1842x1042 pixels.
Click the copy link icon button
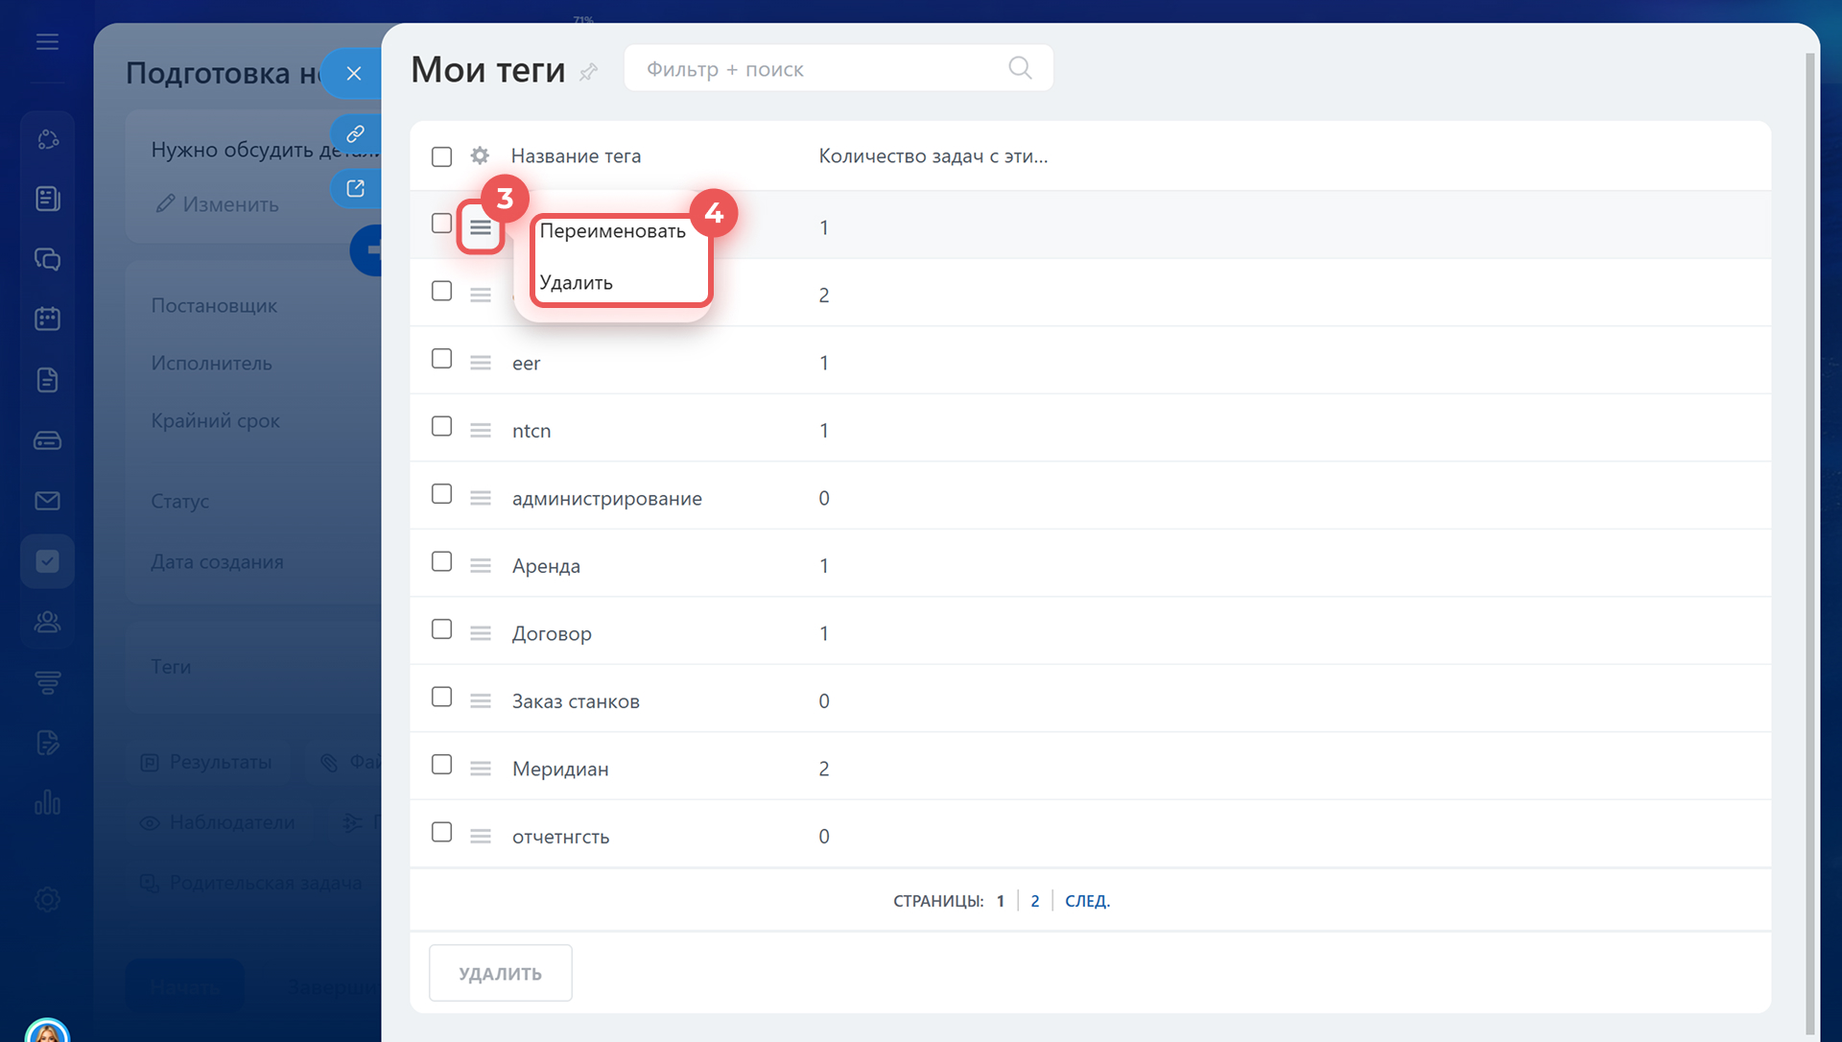(x=355, y=133)
